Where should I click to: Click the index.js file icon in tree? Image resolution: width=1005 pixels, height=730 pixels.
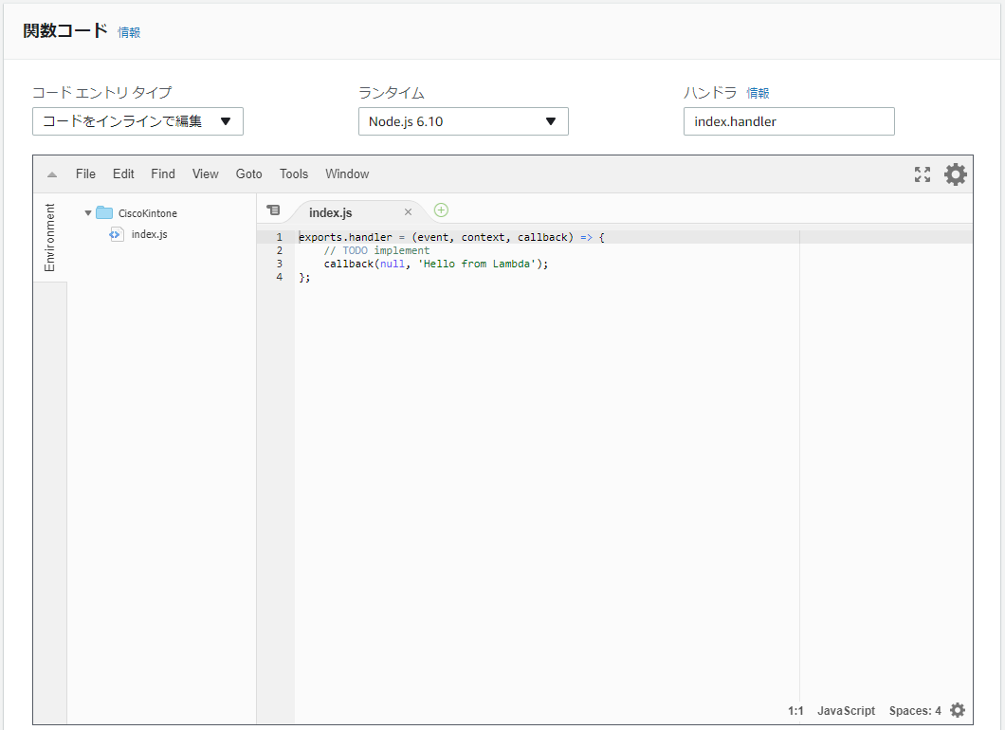[116, 234]
